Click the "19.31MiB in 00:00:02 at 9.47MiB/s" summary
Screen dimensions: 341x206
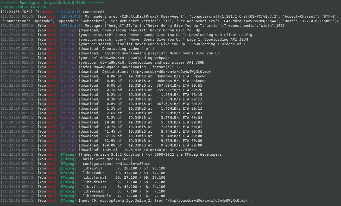point(160,150)
